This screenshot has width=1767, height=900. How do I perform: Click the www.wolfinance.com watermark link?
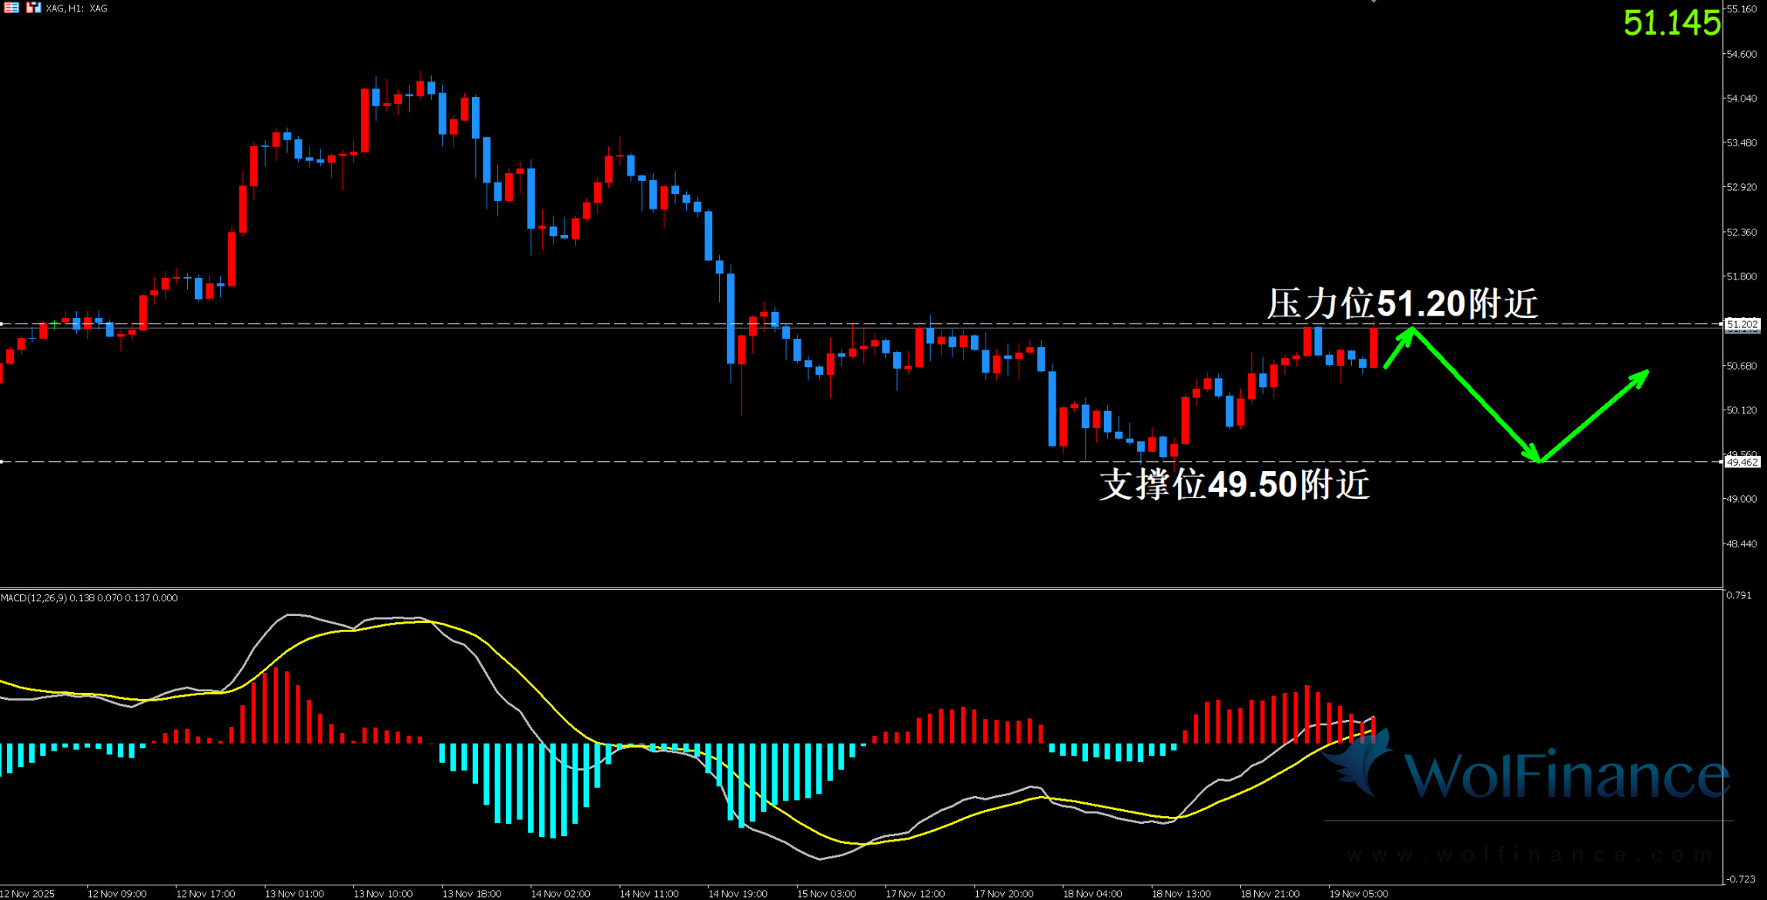tap(1528, 855)
